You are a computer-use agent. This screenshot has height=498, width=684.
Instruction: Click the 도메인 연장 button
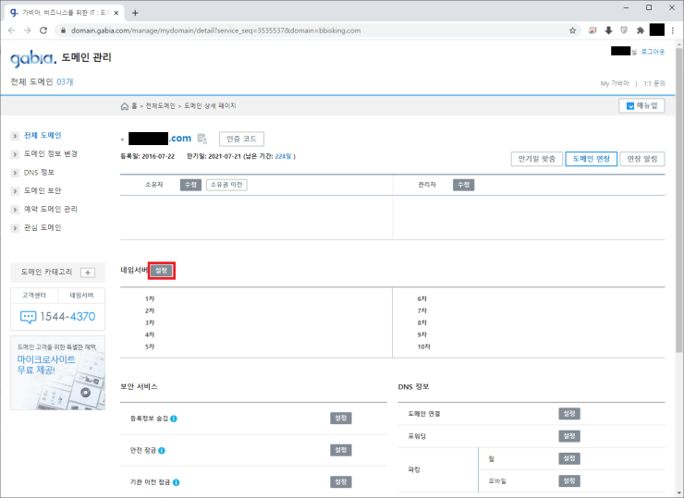coord(591,158)
